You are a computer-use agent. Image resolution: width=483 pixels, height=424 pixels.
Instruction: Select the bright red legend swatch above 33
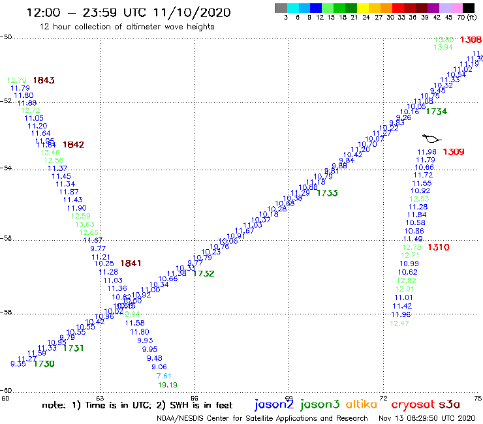[x=397, y=8]
